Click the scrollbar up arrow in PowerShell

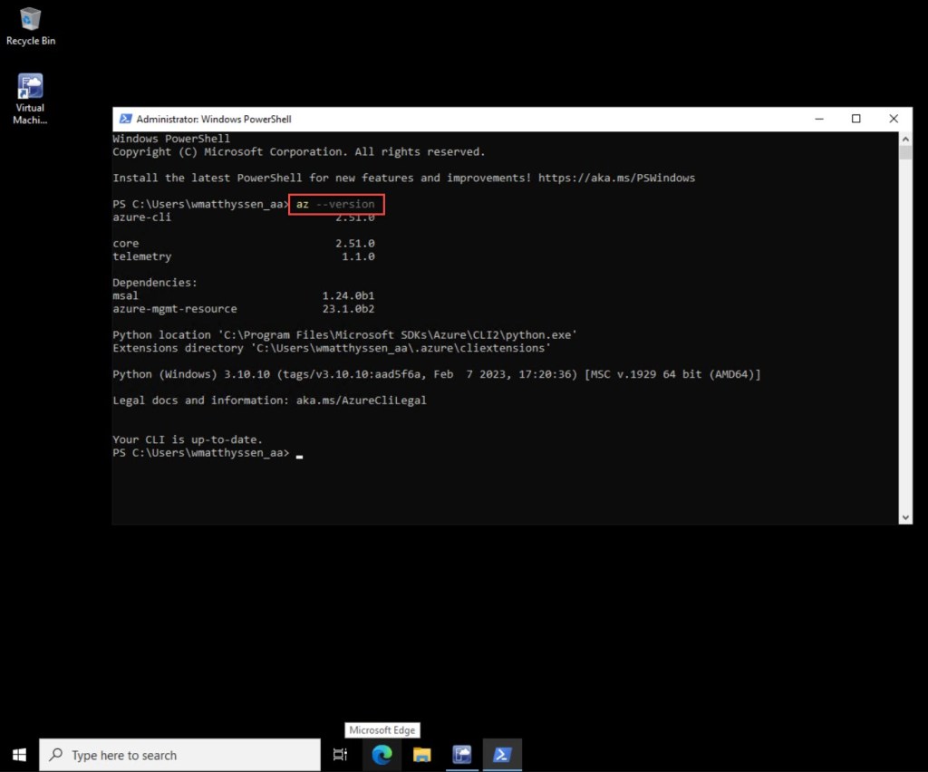tap(904, 138)
